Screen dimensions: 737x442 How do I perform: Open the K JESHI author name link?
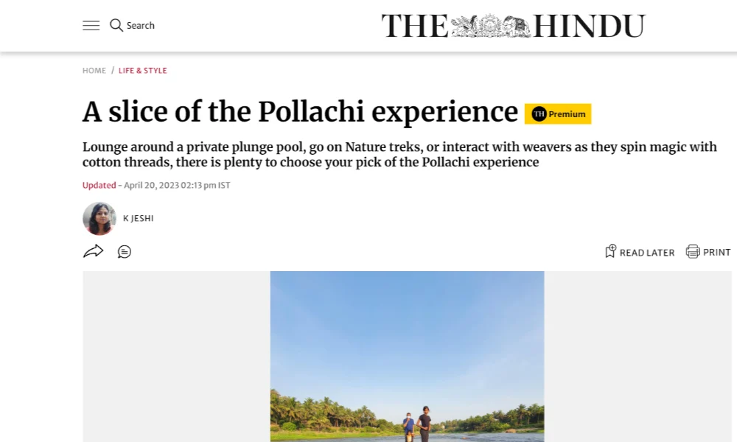tap(139, 218)
